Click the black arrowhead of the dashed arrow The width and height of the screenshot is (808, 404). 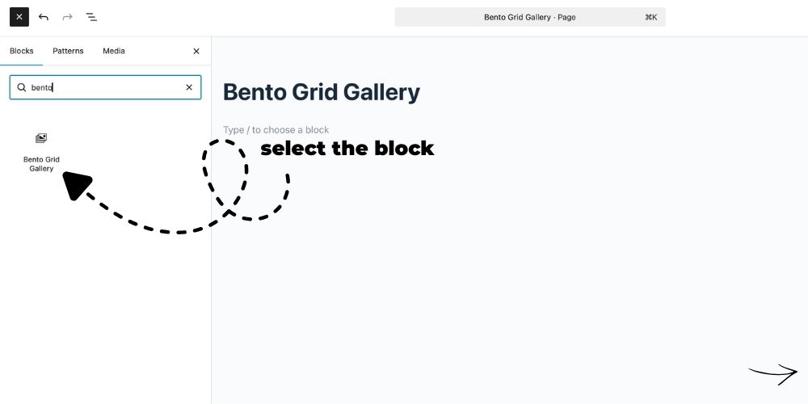[x=74, y=185]
